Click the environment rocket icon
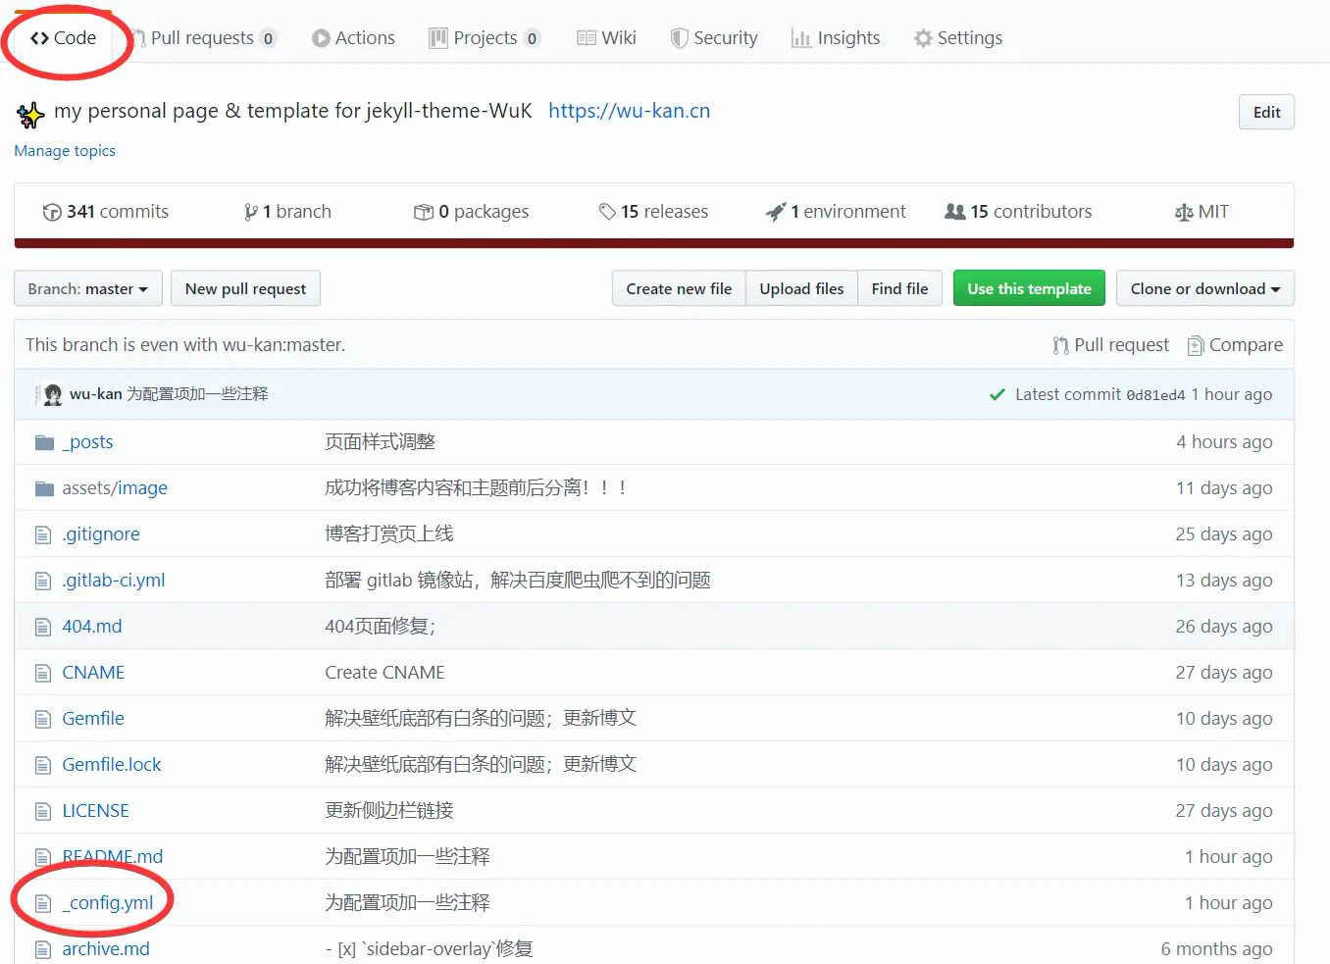This screenshot has width=1330, height=964. tap(776, 212)
